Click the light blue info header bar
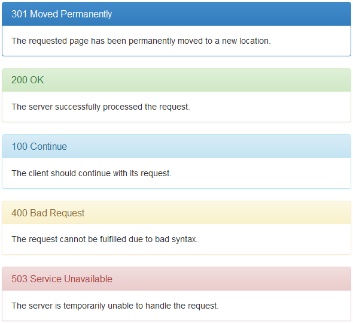This screenshot has height=323, width=353. pyautogui.click(x=176, y=146)
